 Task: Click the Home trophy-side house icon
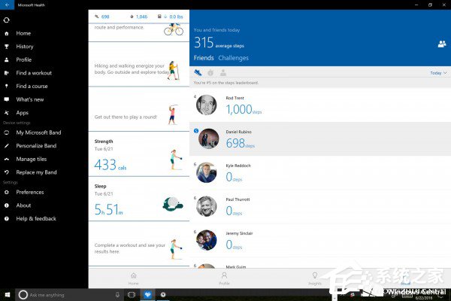[6, 33]
